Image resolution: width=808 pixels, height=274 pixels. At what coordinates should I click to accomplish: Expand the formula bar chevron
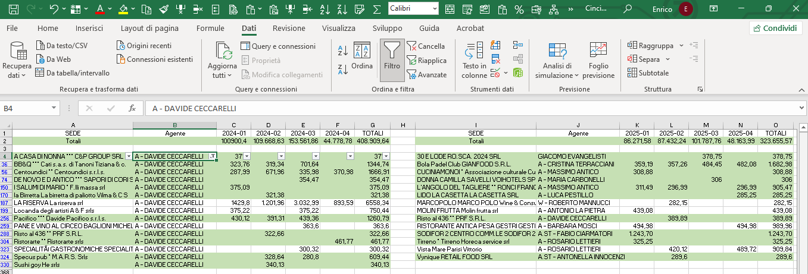pos(801,109)
